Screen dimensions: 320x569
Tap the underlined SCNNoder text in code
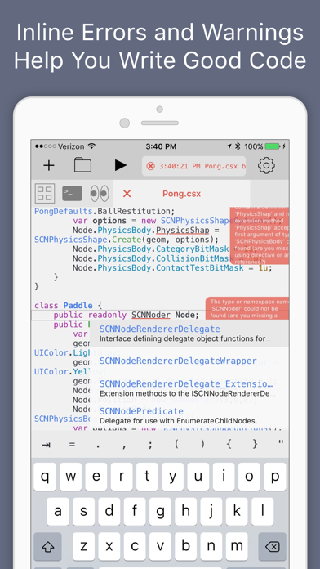pyautogui.click(x=151, y=315)
